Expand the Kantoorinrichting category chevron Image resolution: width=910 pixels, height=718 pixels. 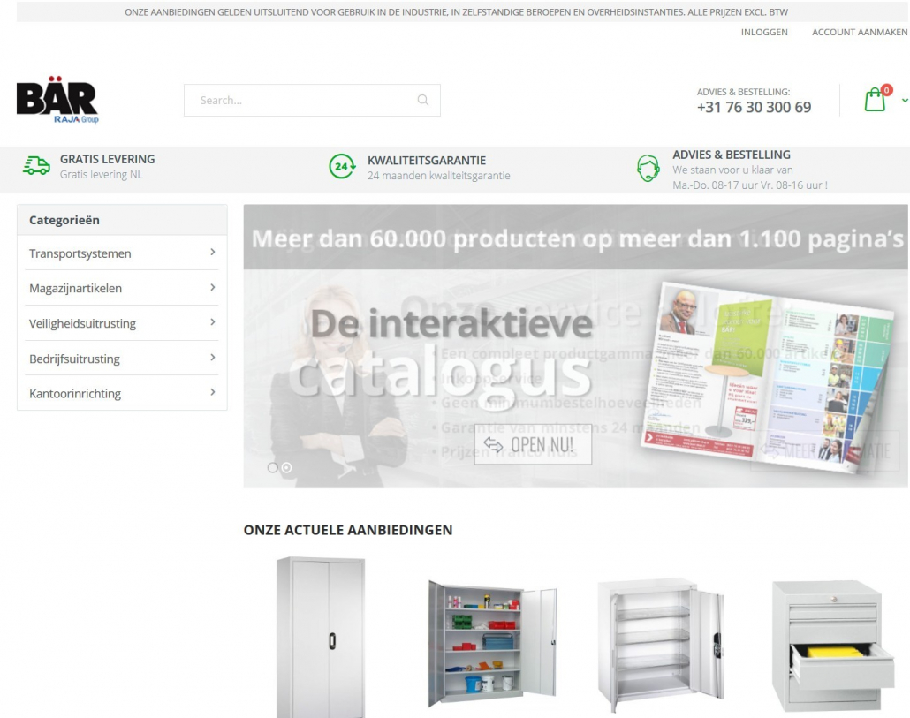pos(213,392)
